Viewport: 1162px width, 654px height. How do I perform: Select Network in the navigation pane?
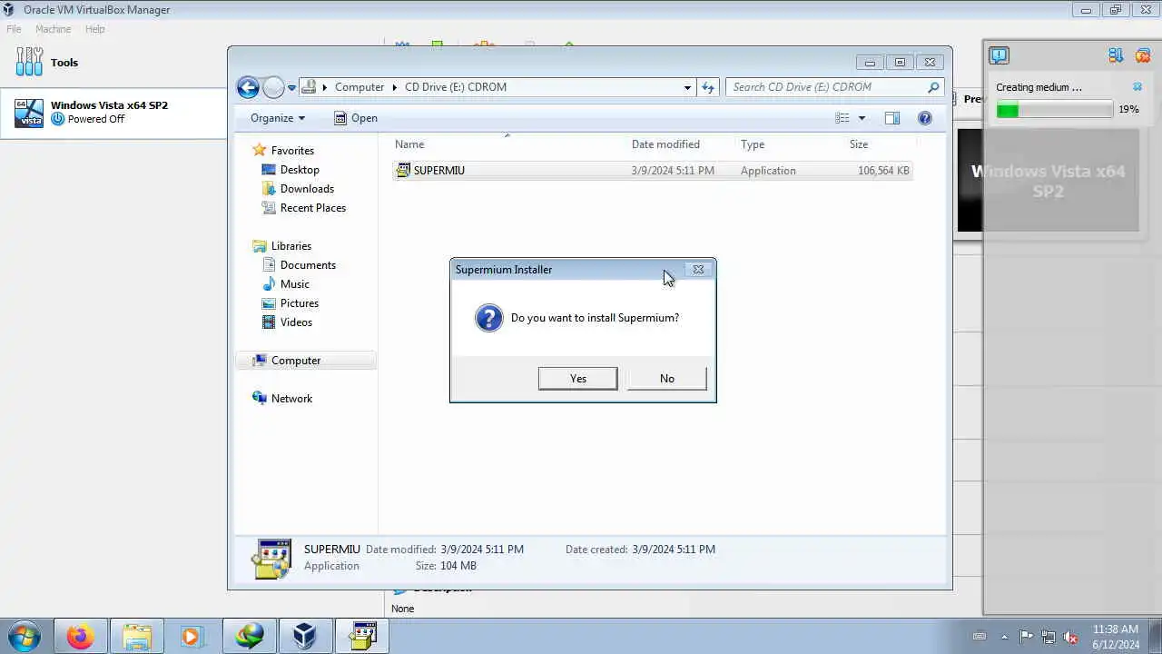pyautogui.click(x=291, y=399)
